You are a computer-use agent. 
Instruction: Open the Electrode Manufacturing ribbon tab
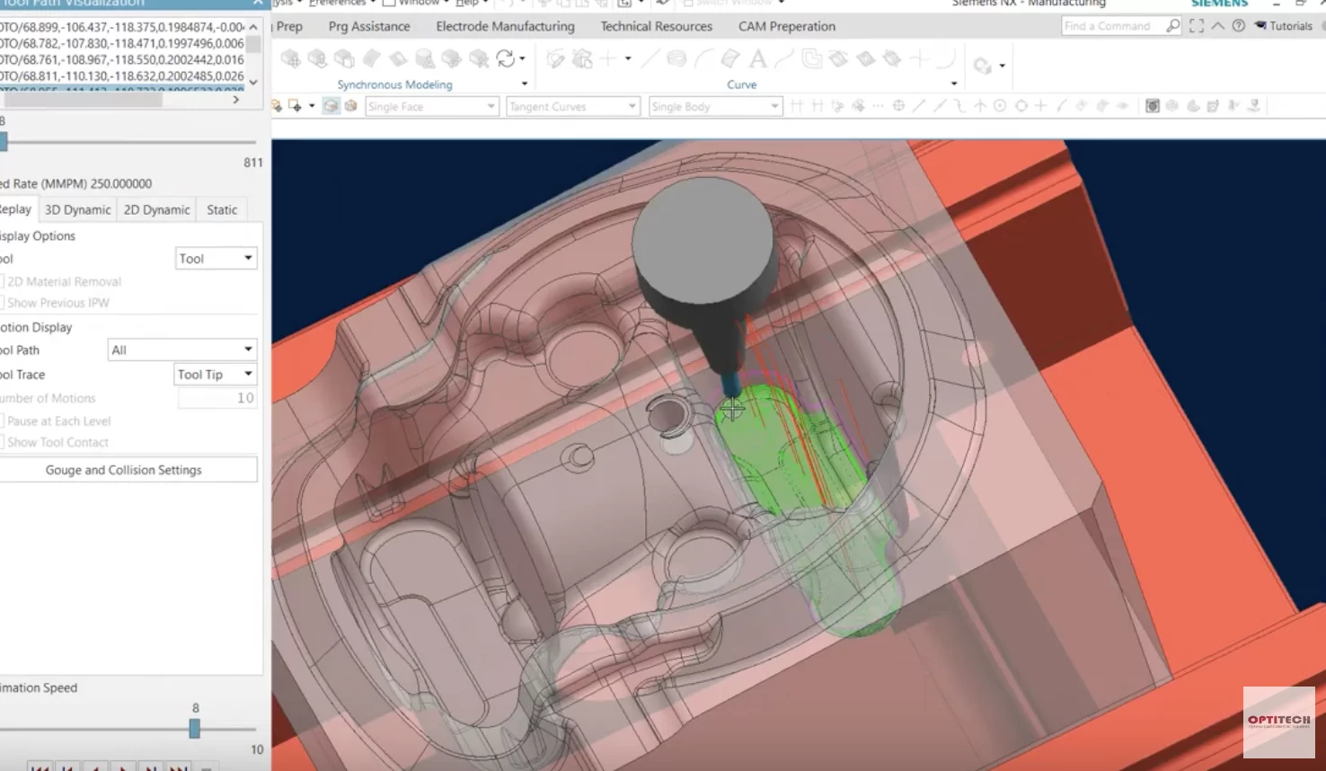[505, 26]
